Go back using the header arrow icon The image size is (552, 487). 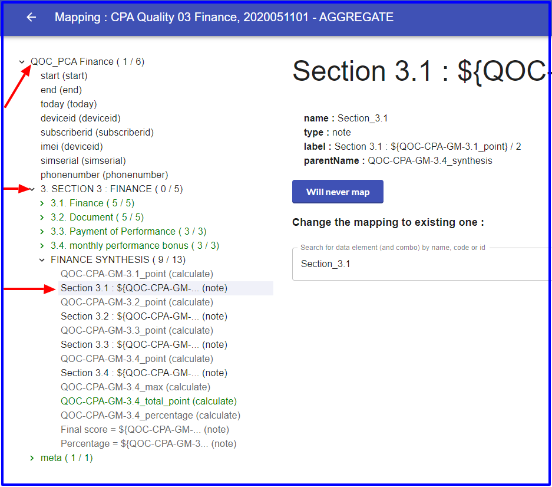(x=31, y=17)
